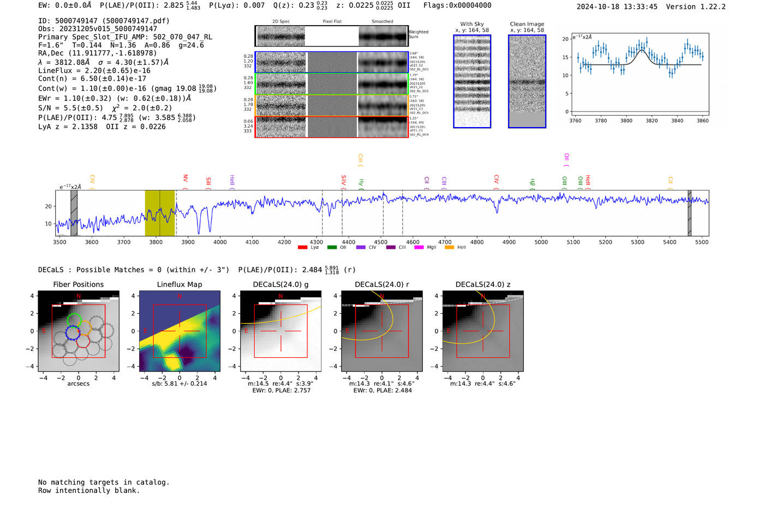Click the dark purple CIII legend swatch

(391, 248)
